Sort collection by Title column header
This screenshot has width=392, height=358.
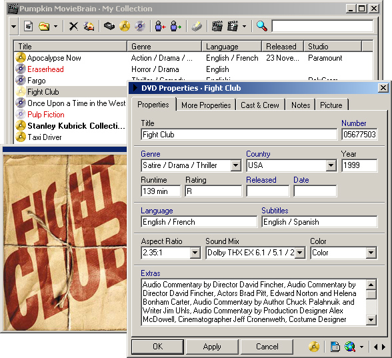click(70, 47)
